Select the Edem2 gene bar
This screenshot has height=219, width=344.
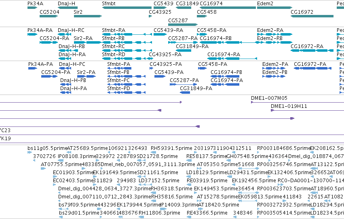pyautogui.click(x=274, y=8)
